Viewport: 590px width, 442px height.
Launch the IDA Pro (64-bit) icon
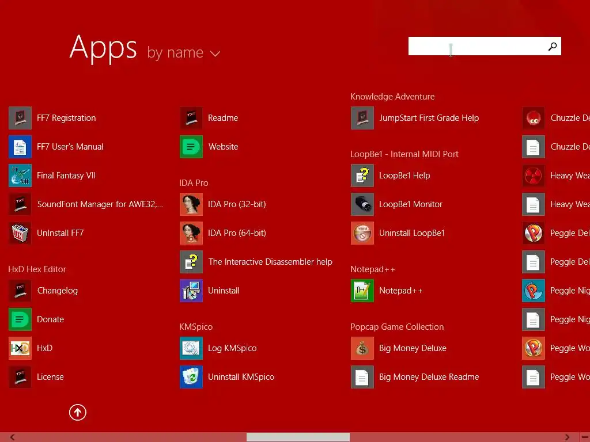pyautogui.click(x=191, y=233)
